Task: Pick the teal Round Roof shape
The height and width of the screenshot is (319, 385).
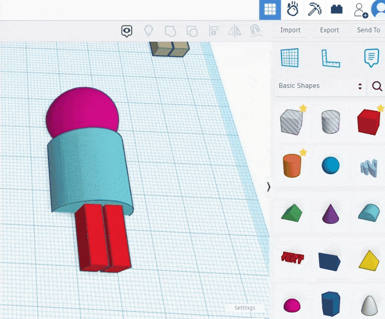Action: [369, 213]
